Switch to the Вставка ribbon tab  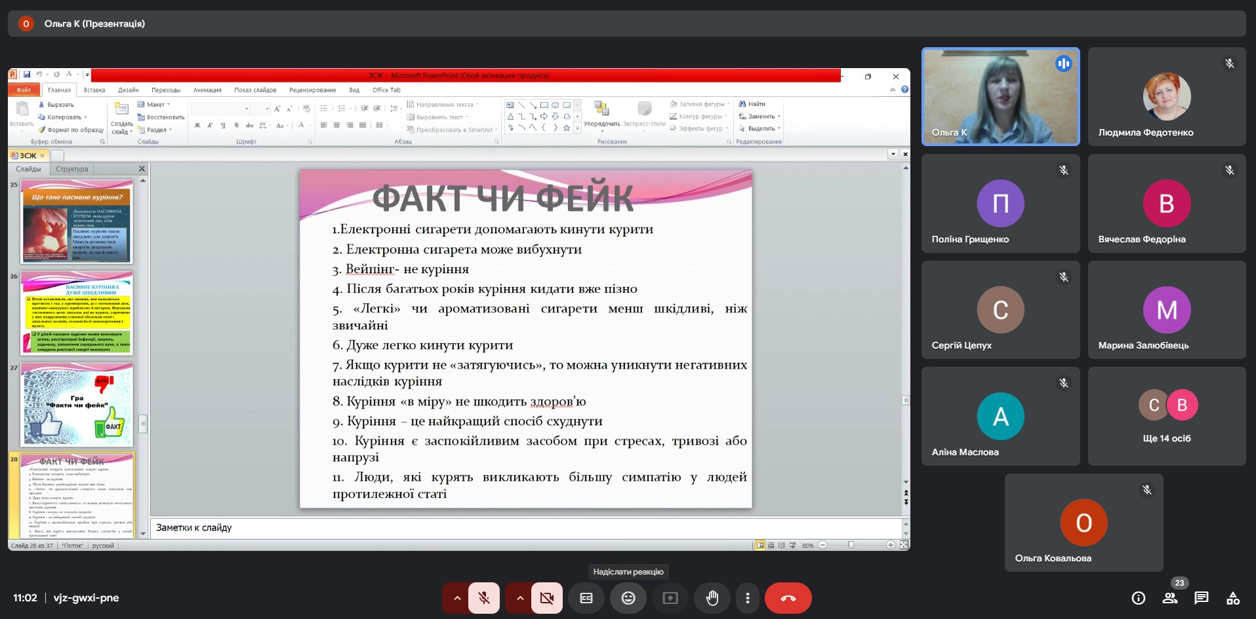(x=94, y=90)
